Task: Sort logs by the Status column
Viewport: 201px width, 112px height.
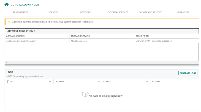Action: 147,82
